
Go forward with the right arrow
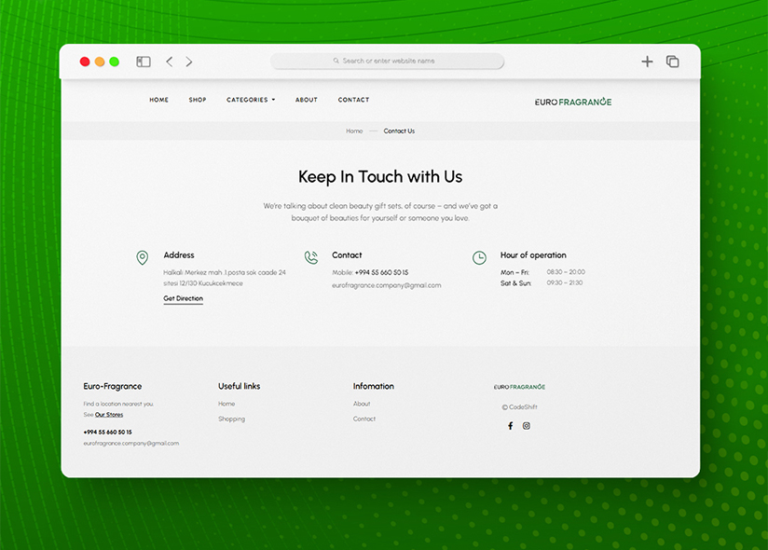(x=189, y=62)
